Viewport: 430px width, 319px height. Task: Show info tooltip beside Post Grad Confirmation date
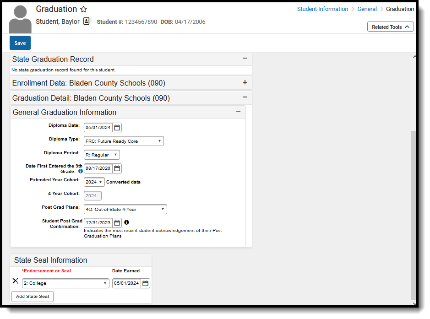126,222
